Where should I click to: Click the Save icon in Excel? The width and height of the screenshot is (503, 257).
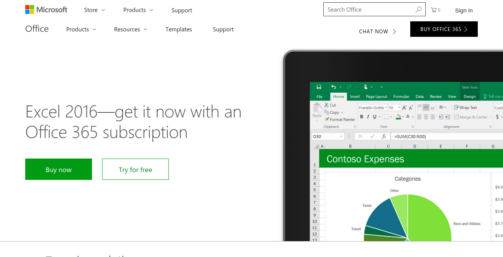click(x=319, y=87)
